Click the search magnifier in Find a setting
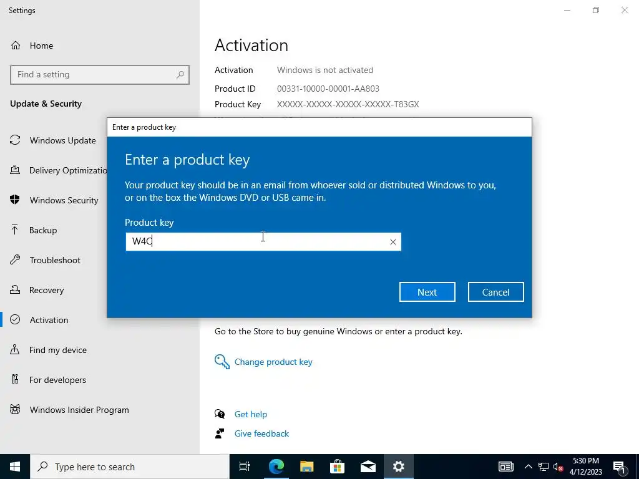The image size is (639, 479). click(x=180, y=75)
